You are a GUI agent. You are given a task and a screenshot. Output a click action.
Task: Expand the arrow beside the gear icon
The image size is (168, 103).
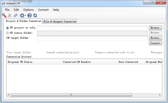pyautogui.click(x=25, y=16)
